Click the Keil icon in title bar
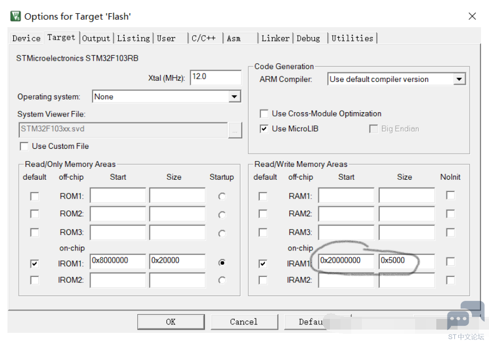 (x=16, y=16)
